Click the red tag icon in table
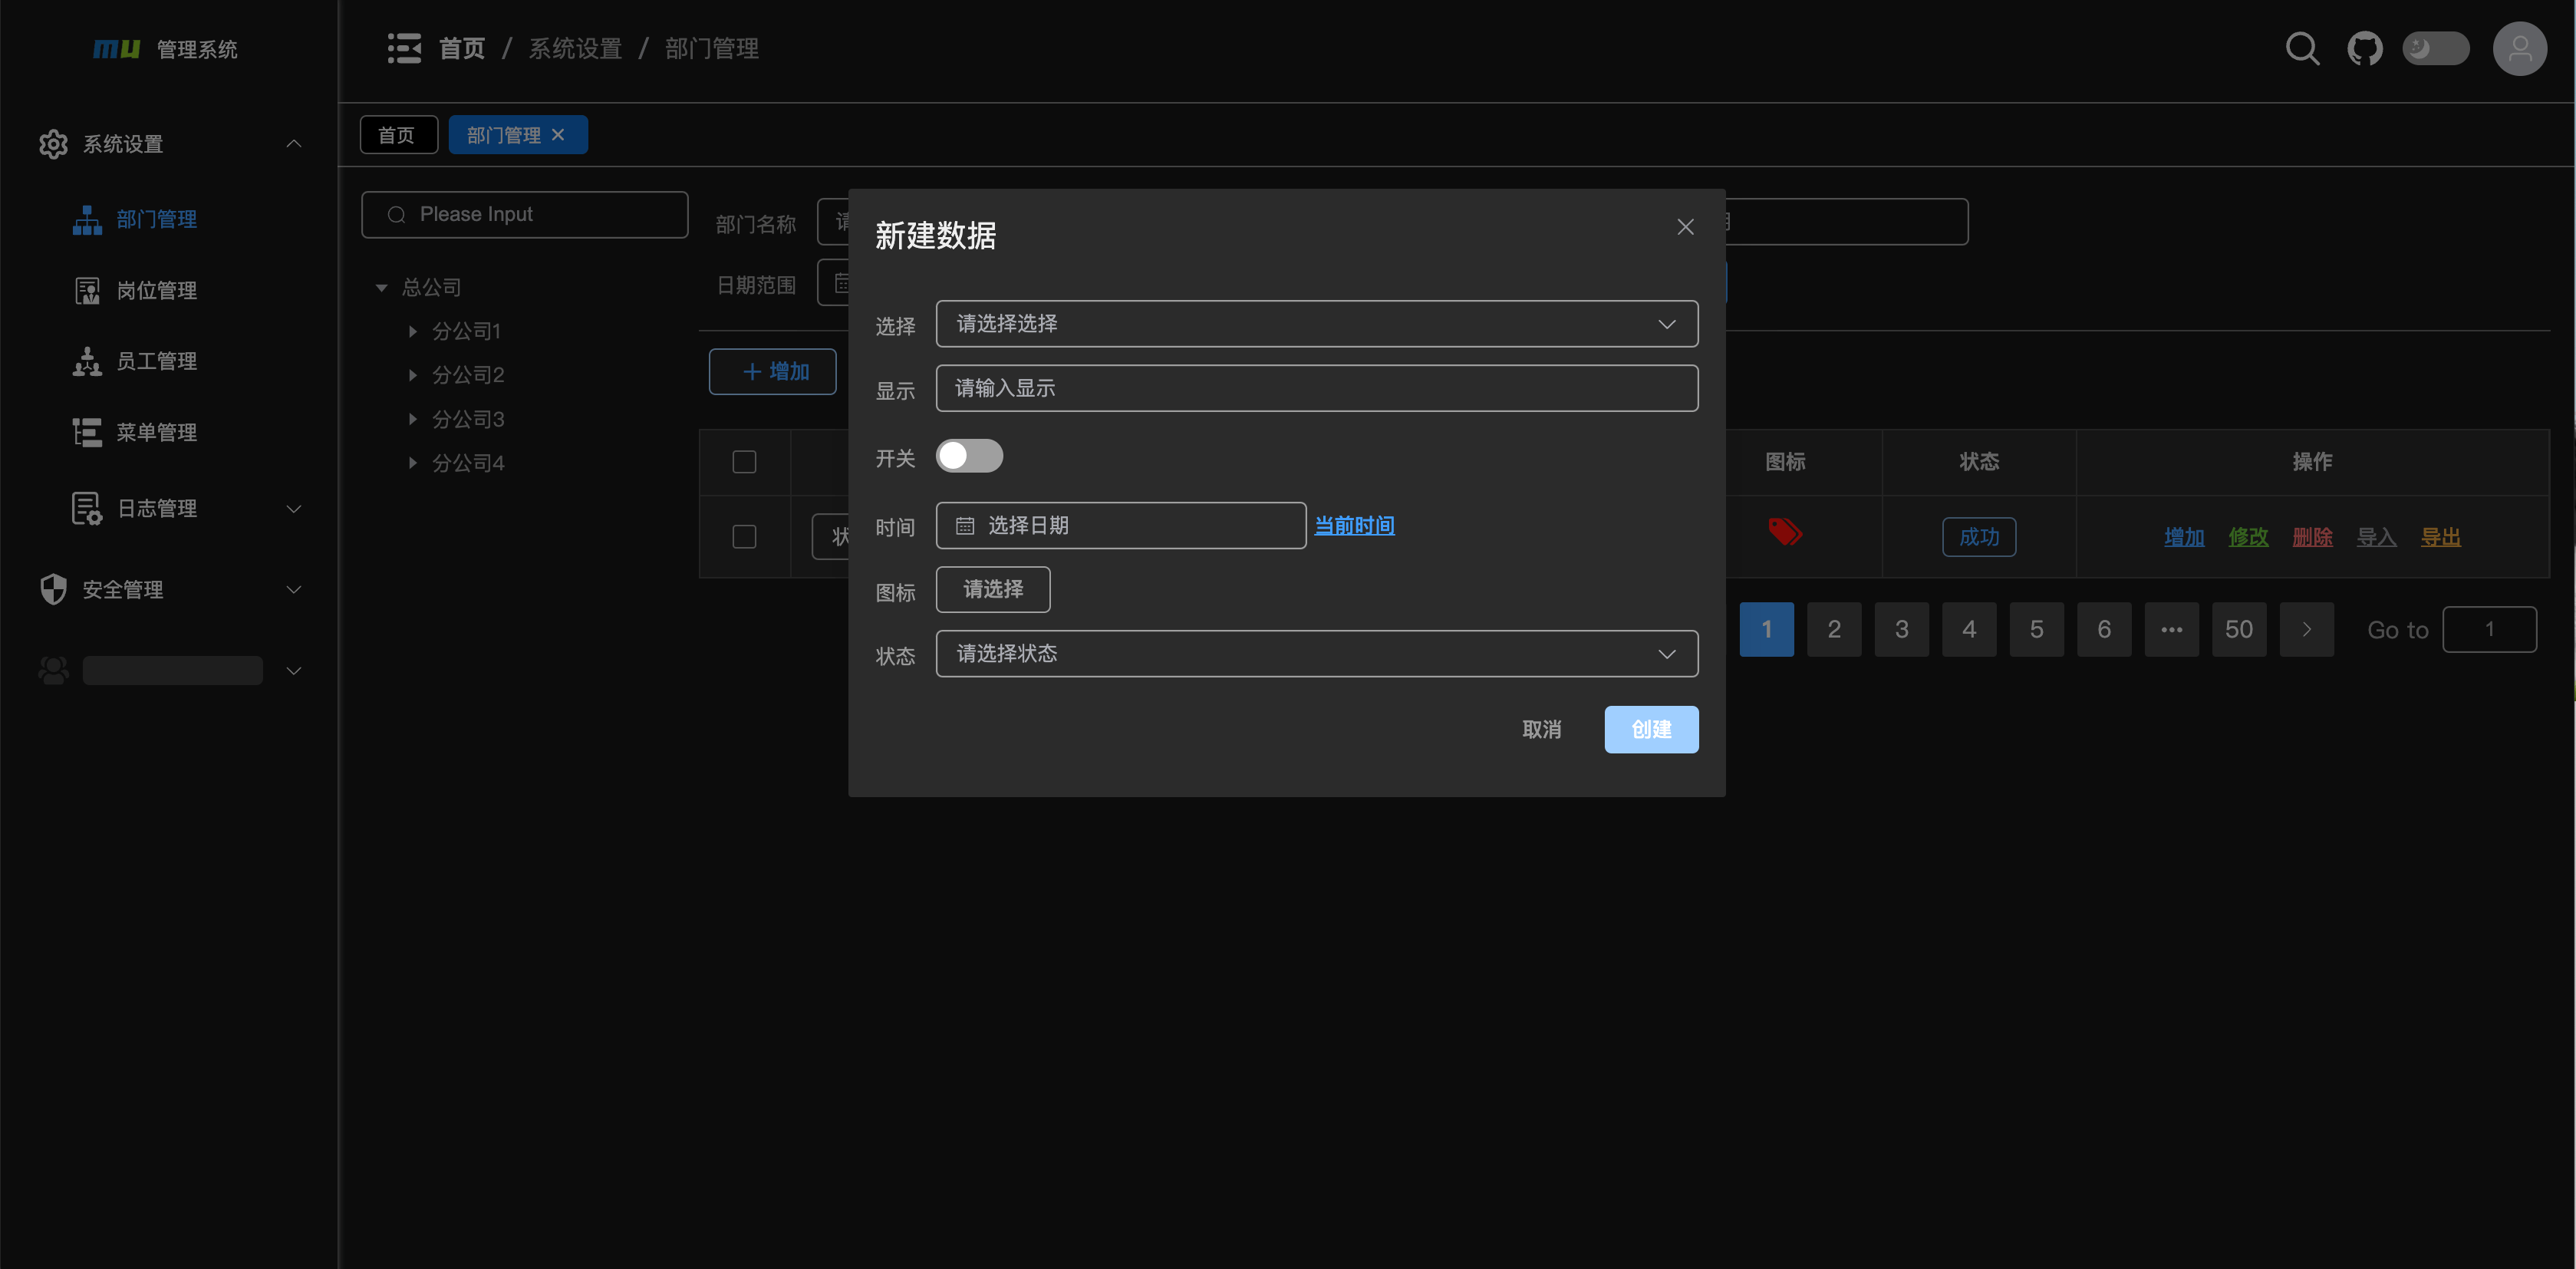Image resolution: width=2576 pixels, height=1269 pixels. [1785, 531]
